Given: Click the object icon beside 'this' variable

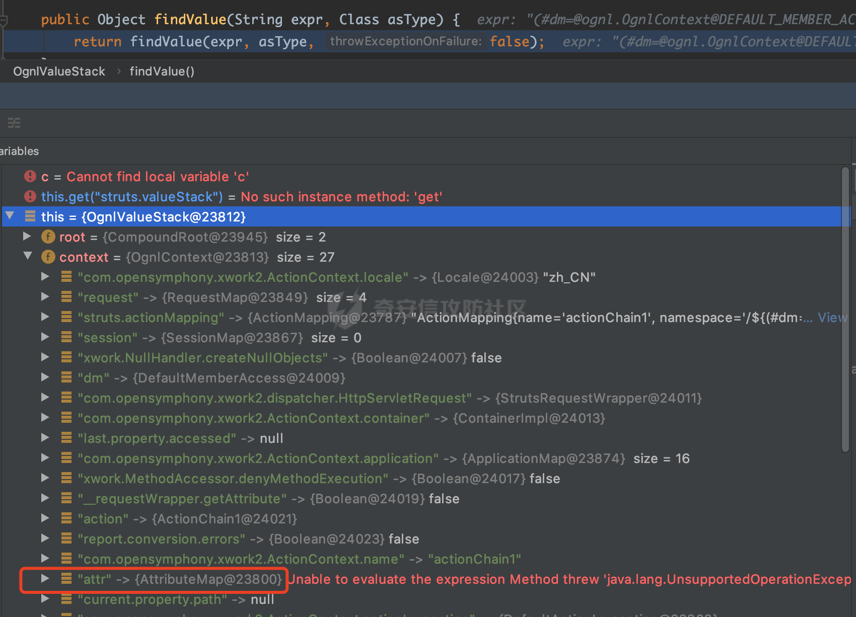Looking at the screenshot, I should coord(30,217).
